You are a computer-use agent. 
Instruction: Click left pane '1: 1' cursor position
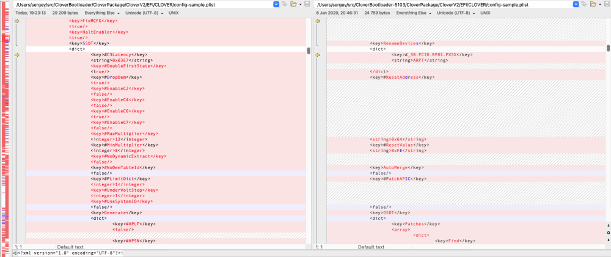(x=19, y=247)
